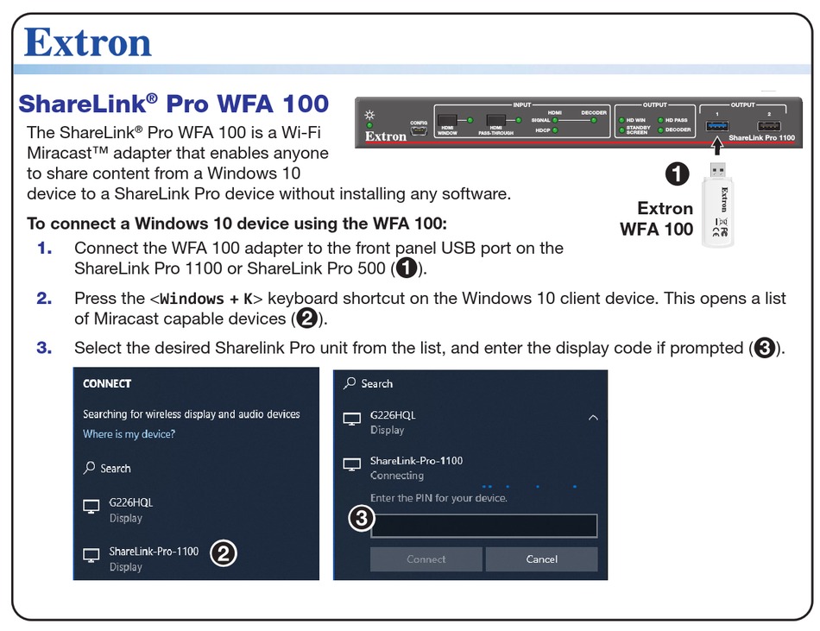Click the Cancel button
The image size is (820, 631).
[x=541, y=559]
